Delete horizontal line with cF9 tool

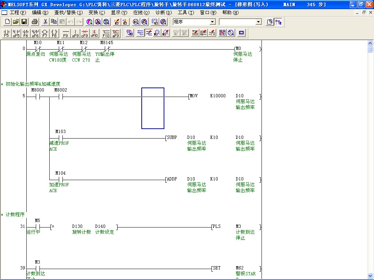coord(85,33)
